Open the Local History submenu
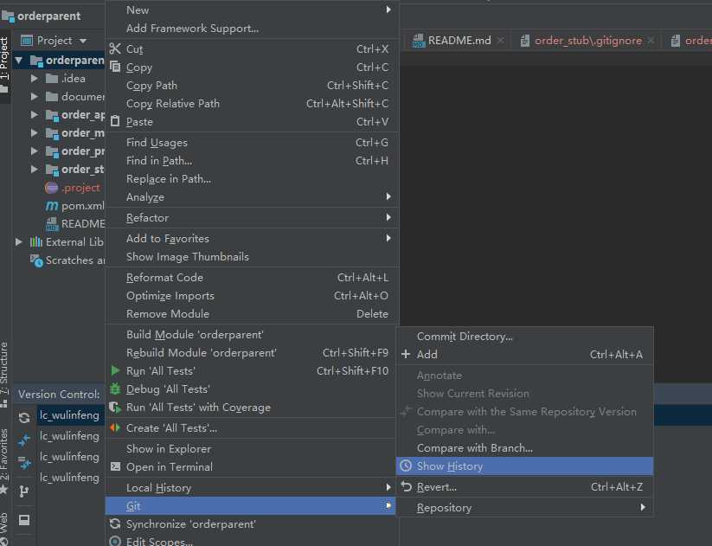The image size is (712, 546). point(252,487)
